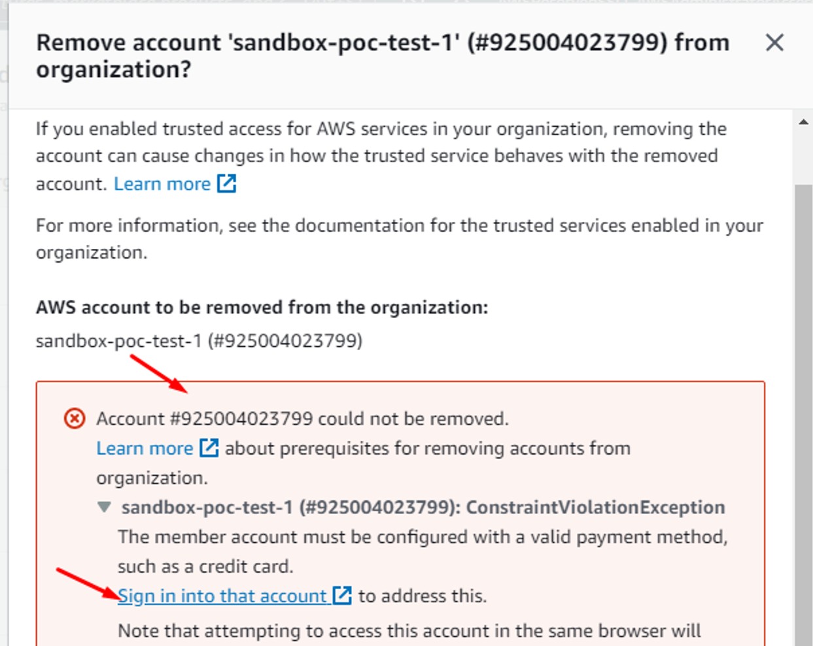Click 'AWS account to be removed' bold label
This screenshot has width=813, height=646.
point(262,308)
